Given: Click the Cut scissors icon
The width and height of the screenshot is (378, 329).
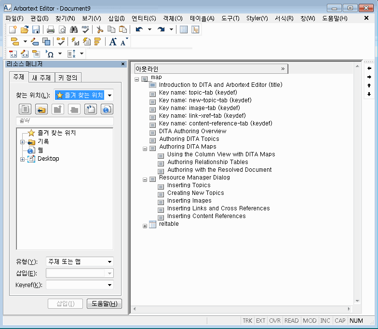Looking at the screenshot, I should point(99,29).
